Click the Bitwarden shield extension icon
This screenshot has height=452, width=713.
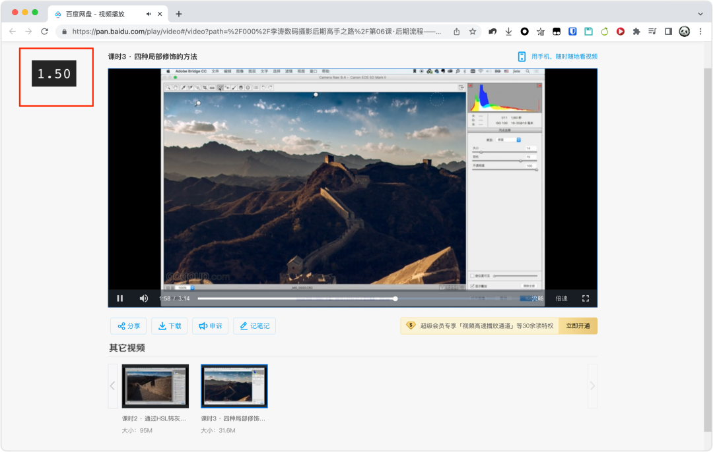(x=572, y=32)
